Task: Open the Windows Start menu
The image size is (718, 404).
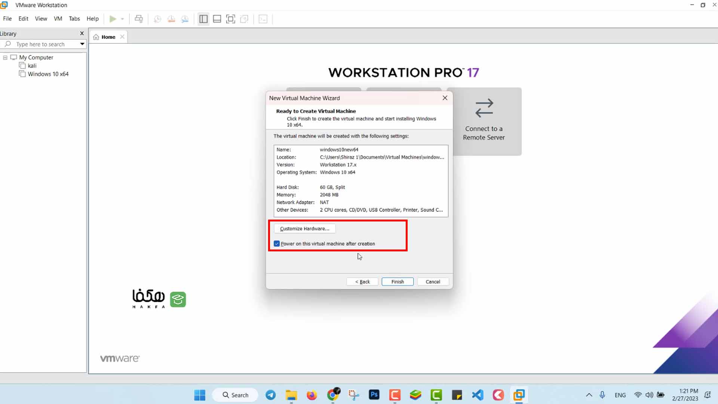Action: pyautogui.click(x=200, y=395)
